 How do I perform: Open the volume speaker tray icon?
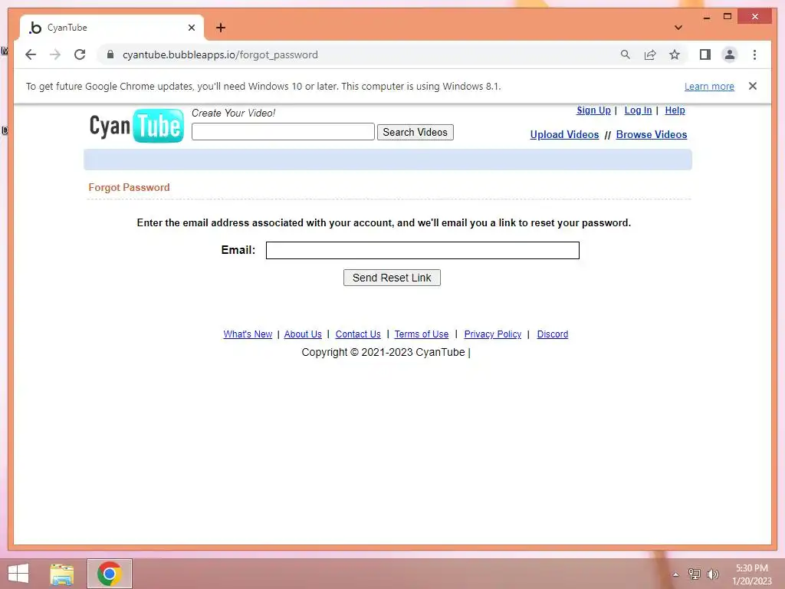713,574
